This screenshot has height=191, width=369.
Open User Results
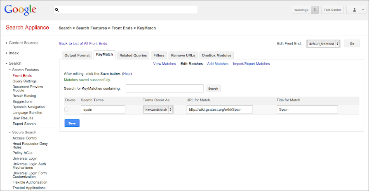[x=23, y=118]
